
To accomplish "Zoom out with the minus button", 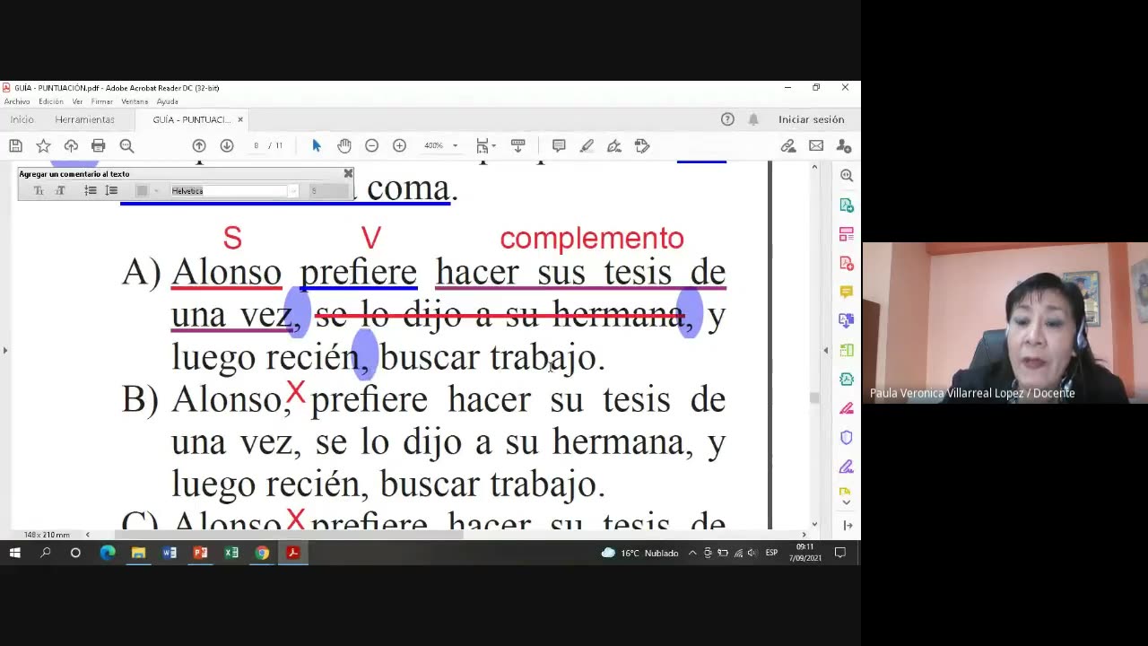I will pos(371,145).
